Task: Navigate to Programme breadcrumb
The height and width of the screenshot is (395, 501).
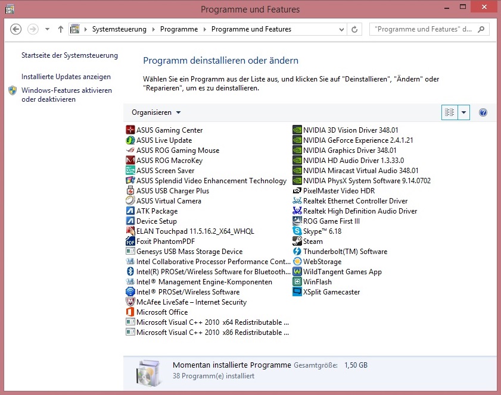Action: [x=179, y=29]
